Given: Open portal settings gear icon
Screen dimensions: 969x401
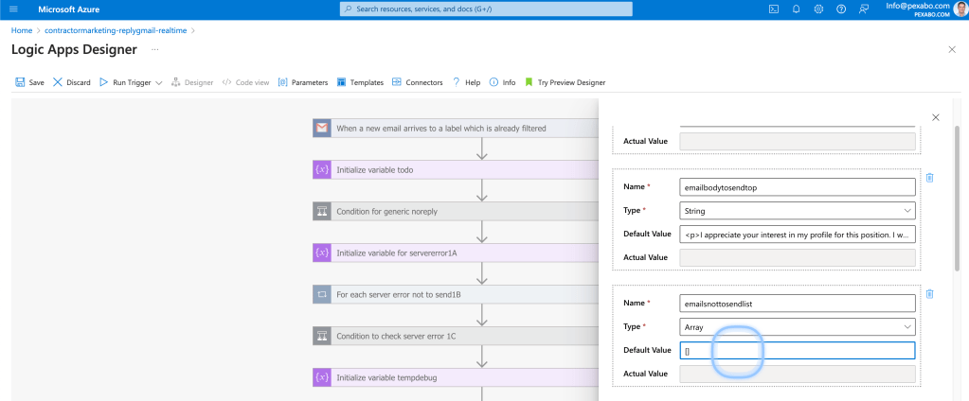Looking at the screenshot, I should tap(818, 9).
